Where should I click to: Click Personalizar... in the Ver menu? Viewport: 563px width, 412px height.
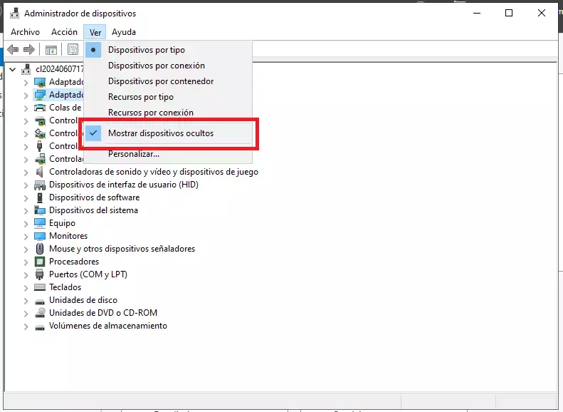coord(133,153)
